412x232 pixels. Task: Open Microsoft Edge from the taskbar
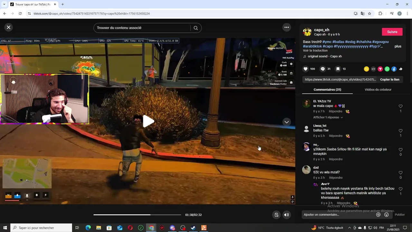(x=88, y=228)
